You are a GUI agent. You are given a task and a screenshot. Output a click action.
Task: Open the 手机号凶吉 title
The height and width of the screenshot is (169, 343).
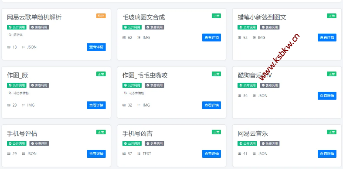tap(137, 133)
